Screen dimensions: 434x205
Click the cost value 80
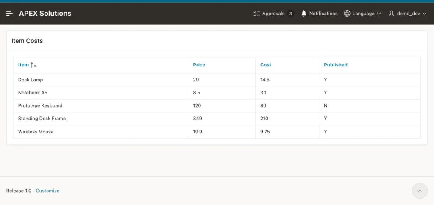coord(263,105)
